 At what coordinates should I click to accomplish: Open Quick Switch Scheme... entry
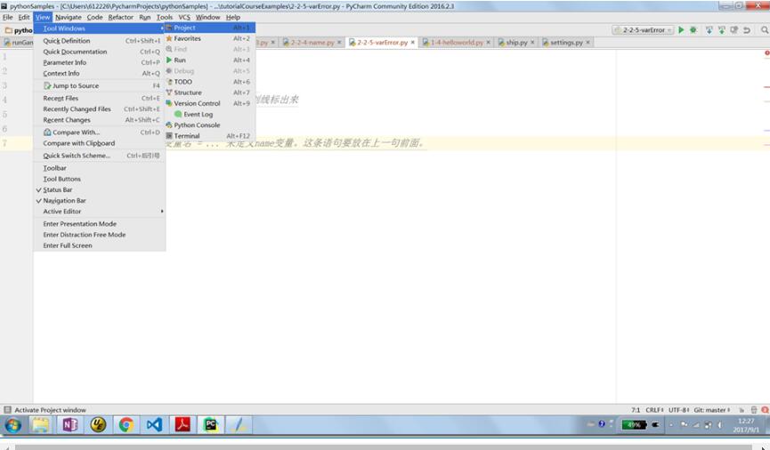[x=100, y=155]
